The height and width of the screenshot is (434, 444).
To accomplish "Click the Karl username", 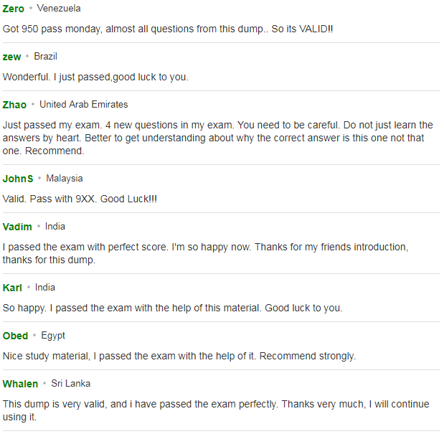I will [x=12, y=288].
